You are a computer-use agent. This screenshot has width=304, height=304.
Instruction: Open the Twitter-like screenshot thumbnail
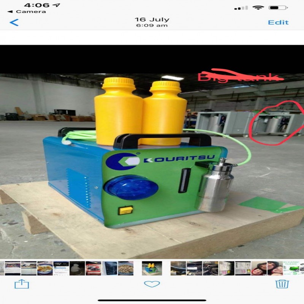tap(61, 268)
